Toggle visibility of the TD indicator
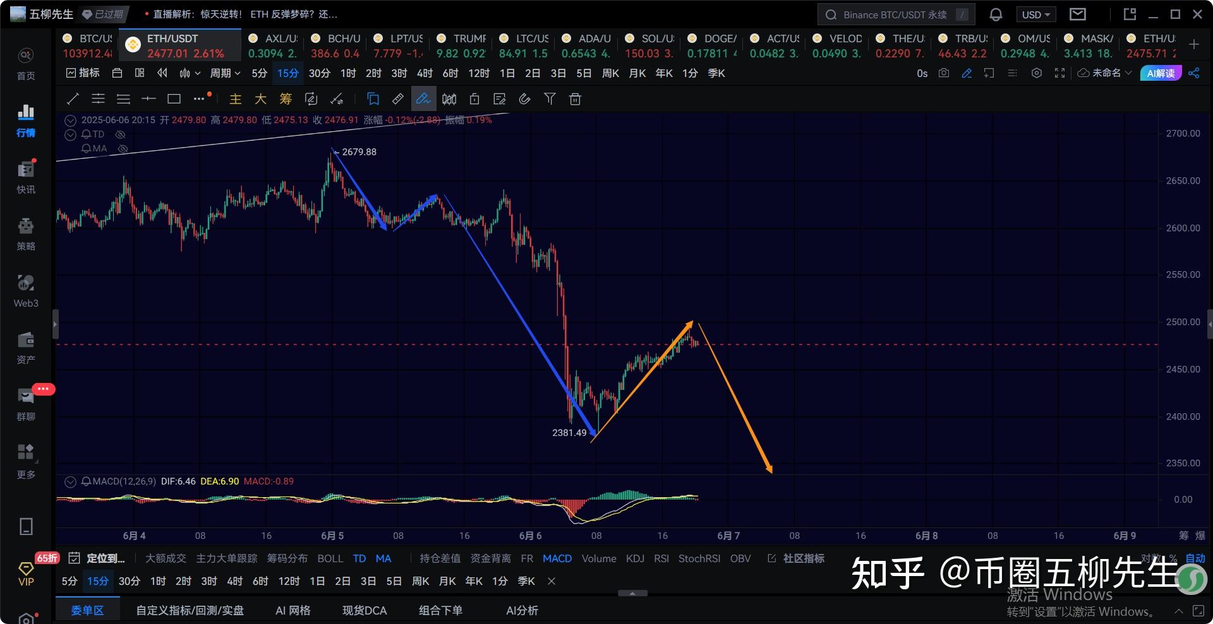 [121, 134]
